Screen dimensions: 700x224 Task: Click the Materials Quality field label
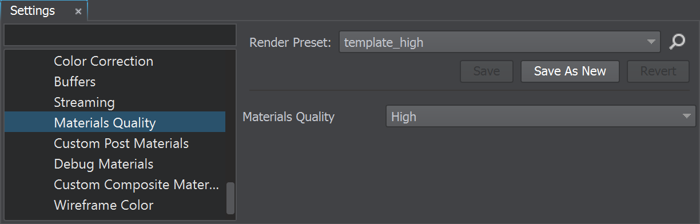289,117
